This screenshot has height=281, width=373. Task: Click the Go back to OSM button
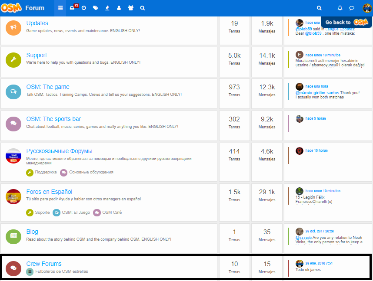click(x=346, y=22)
